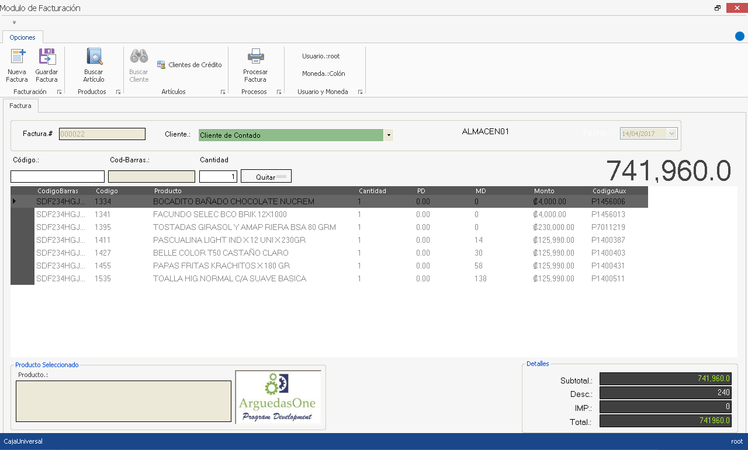Click root user in status bar
This screenshot has height=450, width=748.
point(737,441)
